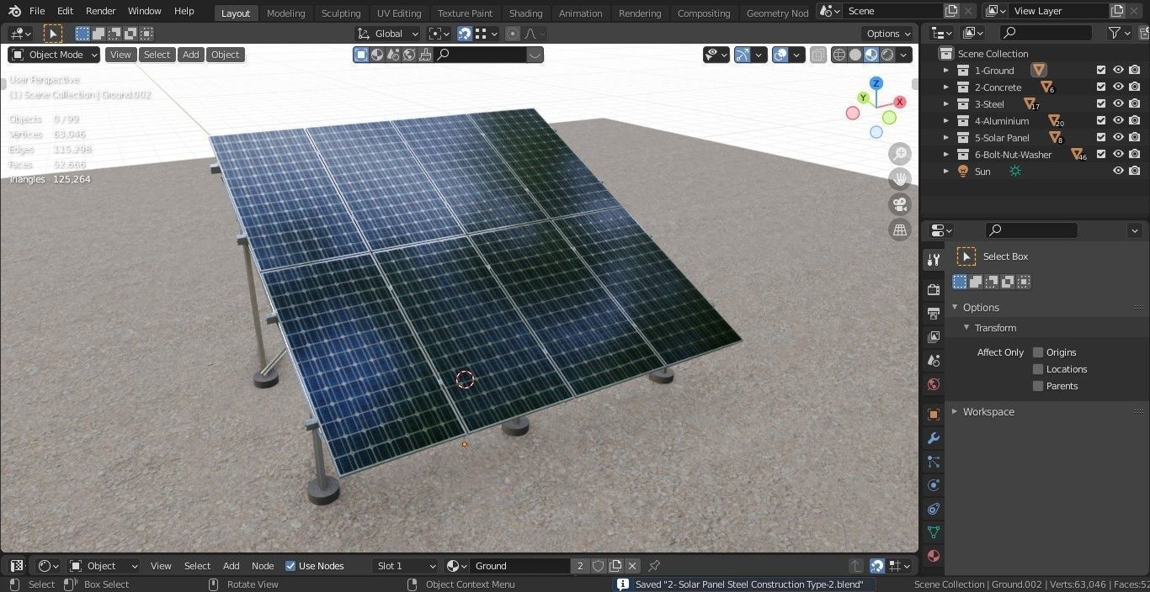Open World properties tab icon
The height and width of the screenshot is (592, 1150).
933,384
